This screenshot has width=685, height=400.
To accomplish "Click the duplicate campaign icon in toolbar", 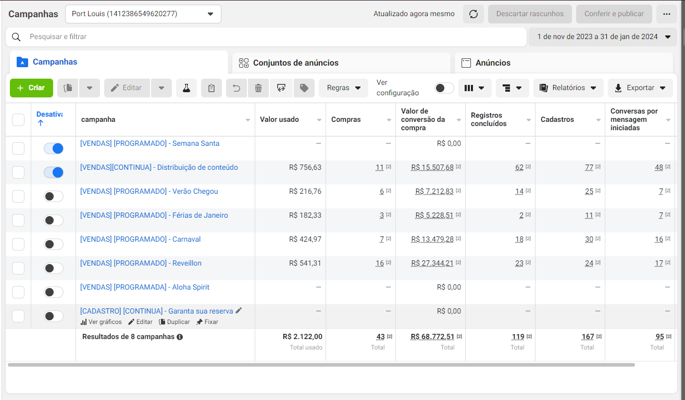I will [68, 88].
